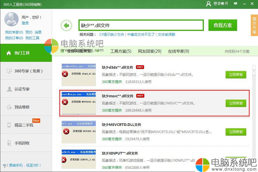The height and width of the screenshot is (172, 258).
Task: Open 我的专家(0) link
Action: tap(14, 32)
